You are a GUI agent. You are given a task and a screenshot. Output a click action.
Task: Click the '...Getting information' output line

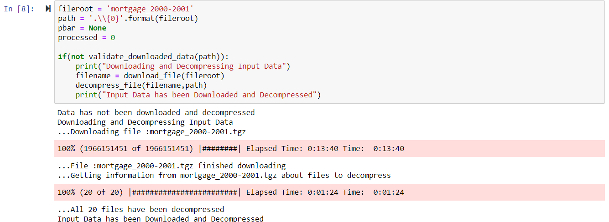click(x=224, y=176)
